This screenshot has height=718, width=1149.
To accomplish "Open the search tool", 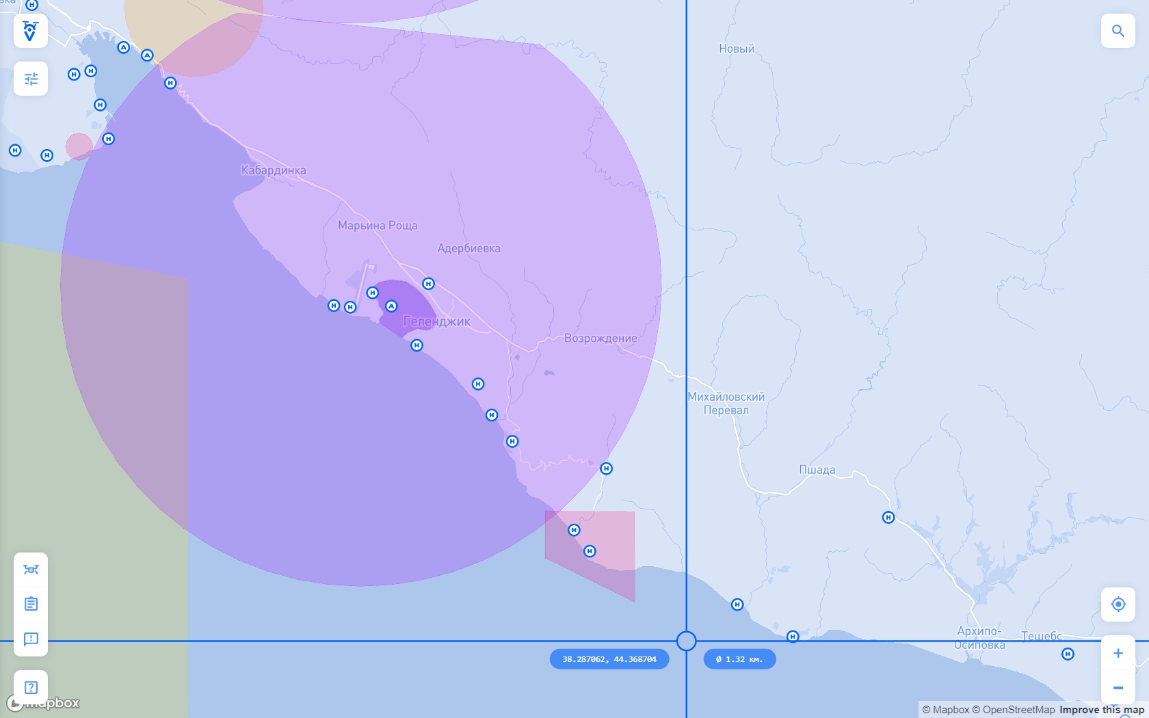I will (1118, 31).
